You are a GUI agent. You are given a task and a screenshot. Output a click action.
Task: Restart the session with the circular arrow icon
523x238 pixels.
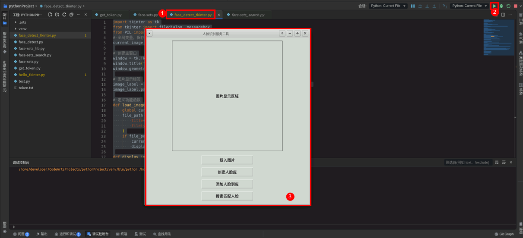[508, 6]
